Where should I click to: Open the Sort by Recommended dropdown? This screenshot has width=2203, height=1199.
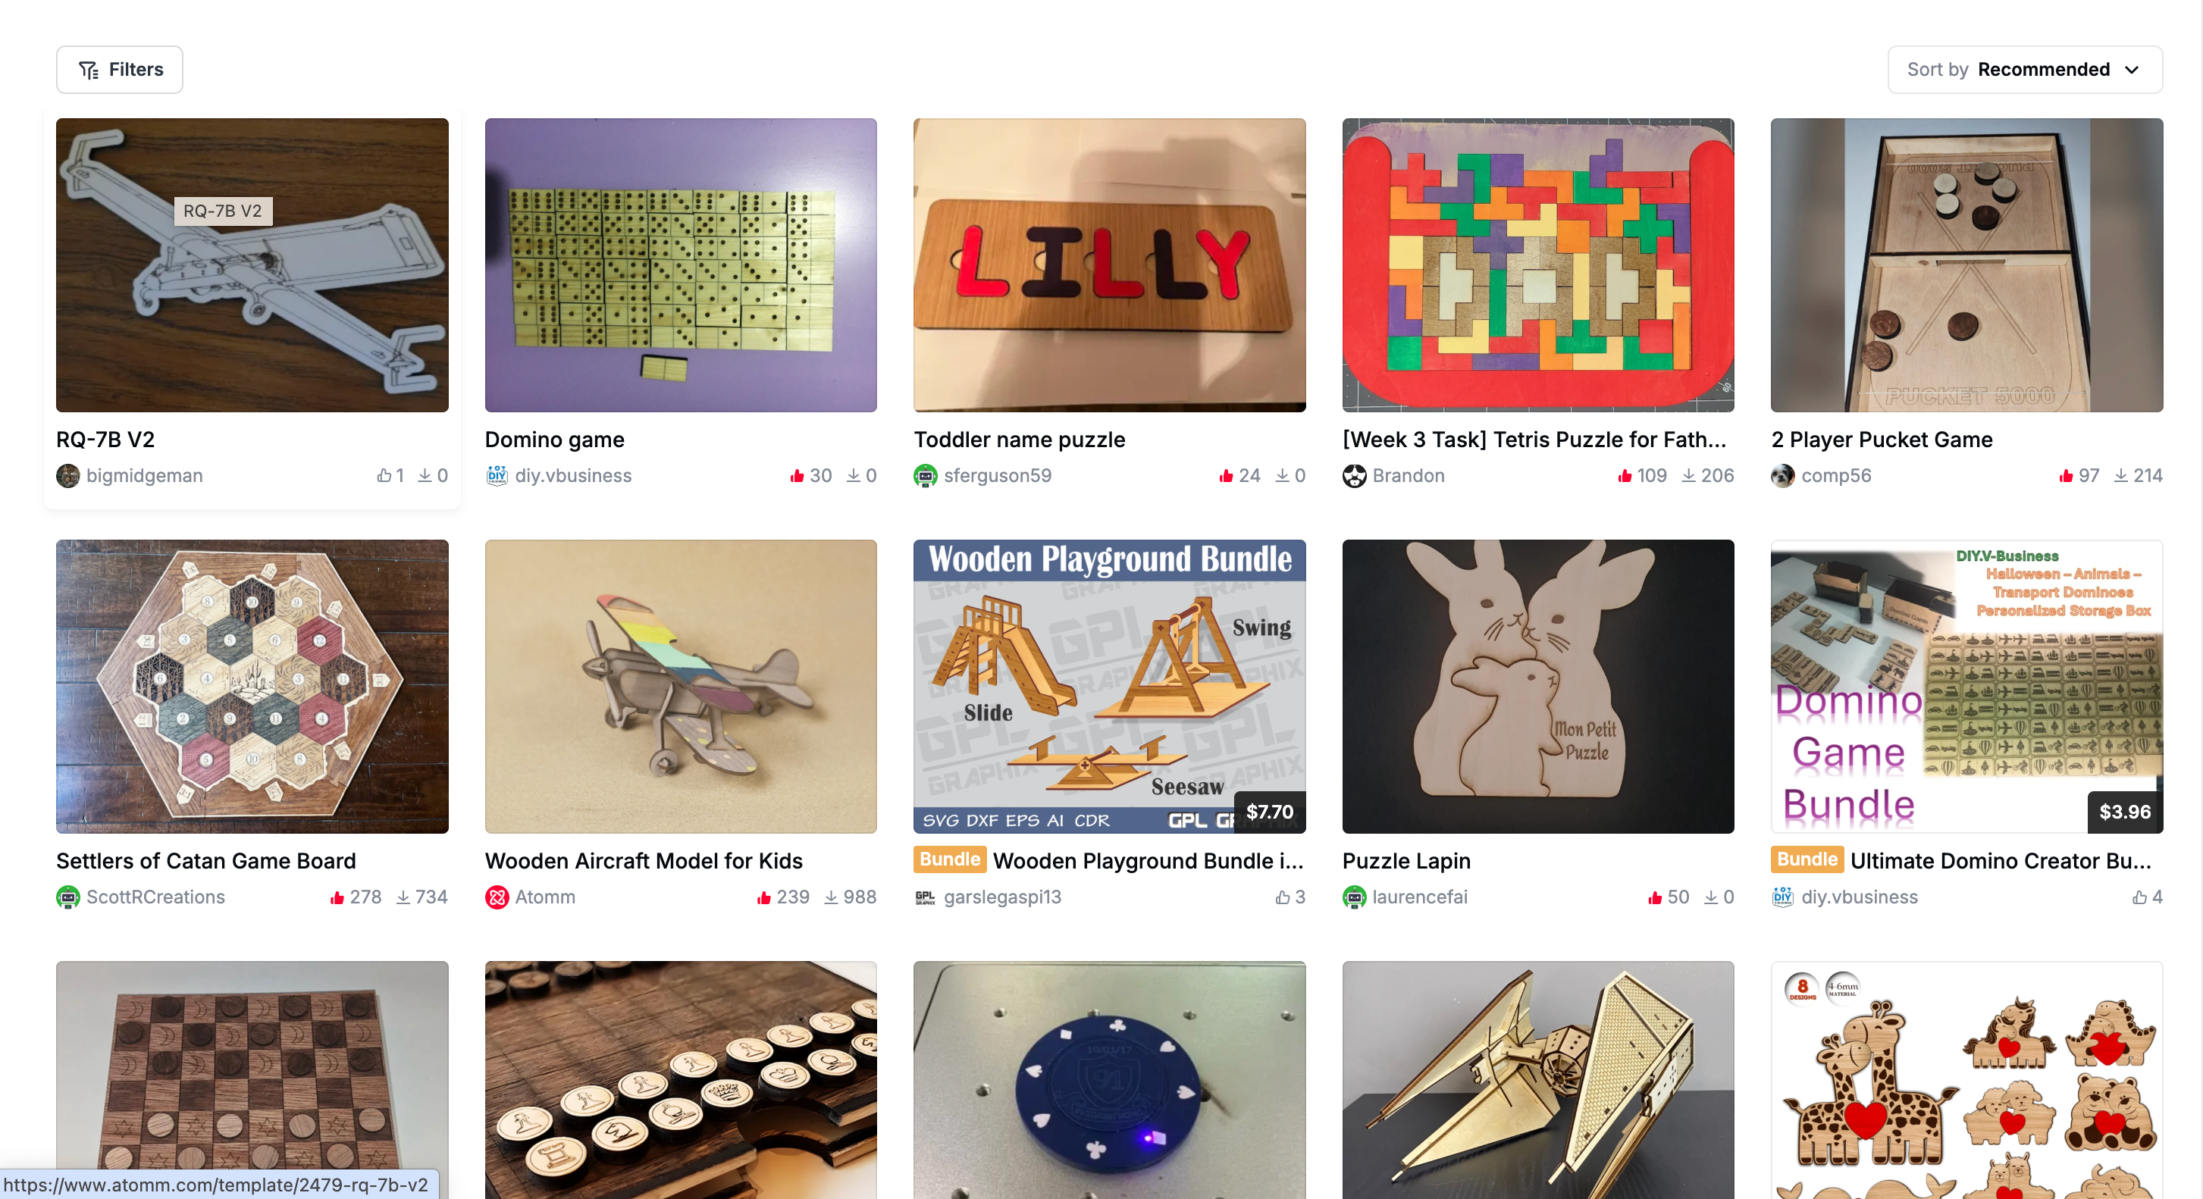pyautogui.click(x=2024, y=69)
